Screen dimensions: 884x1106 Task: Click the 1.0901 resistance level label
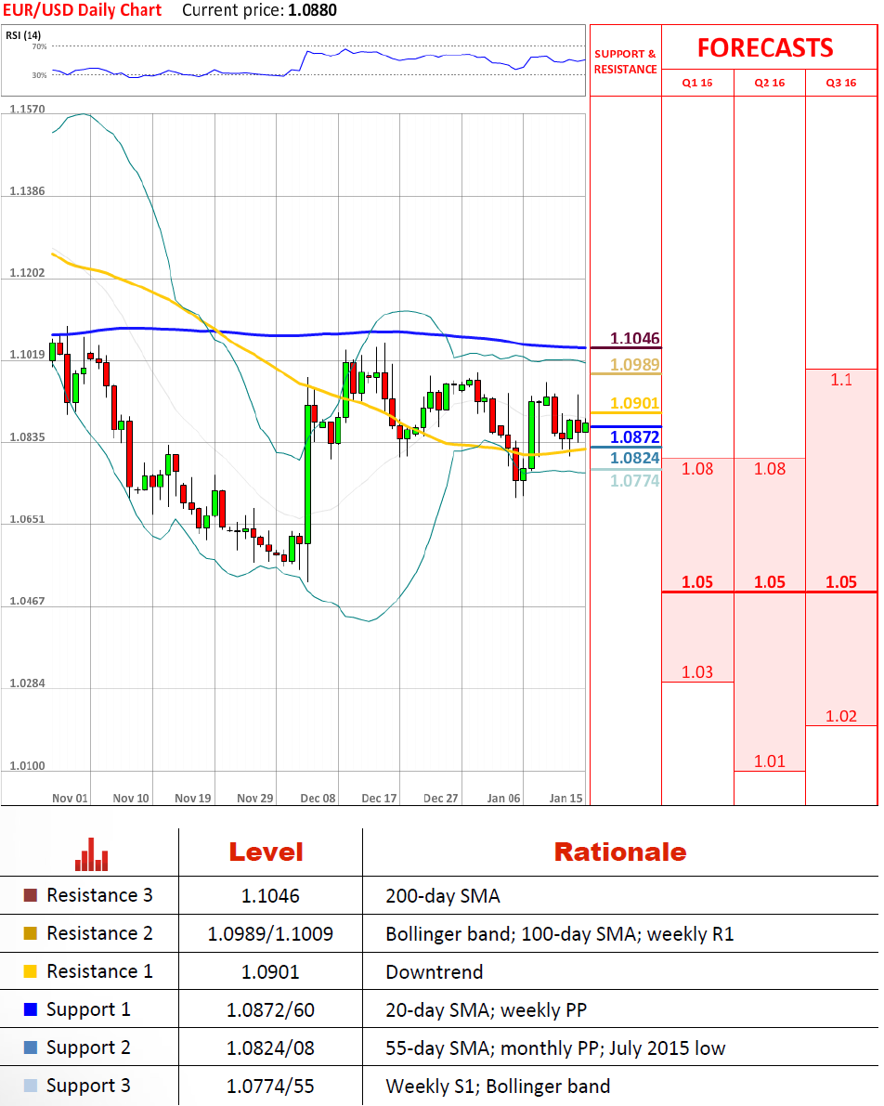634,403
